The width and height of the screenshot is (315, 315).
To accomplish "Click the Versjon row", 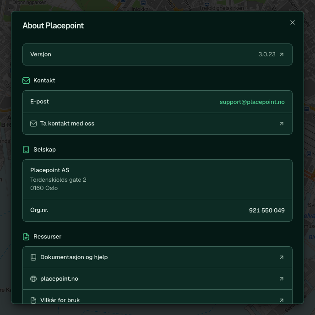I will [x=157, y=54].
